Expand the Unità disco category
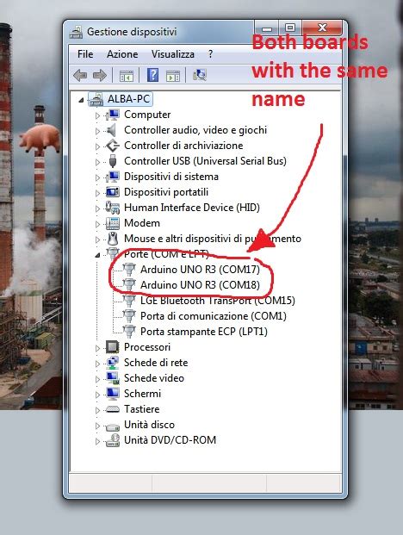 pos(97,426)
